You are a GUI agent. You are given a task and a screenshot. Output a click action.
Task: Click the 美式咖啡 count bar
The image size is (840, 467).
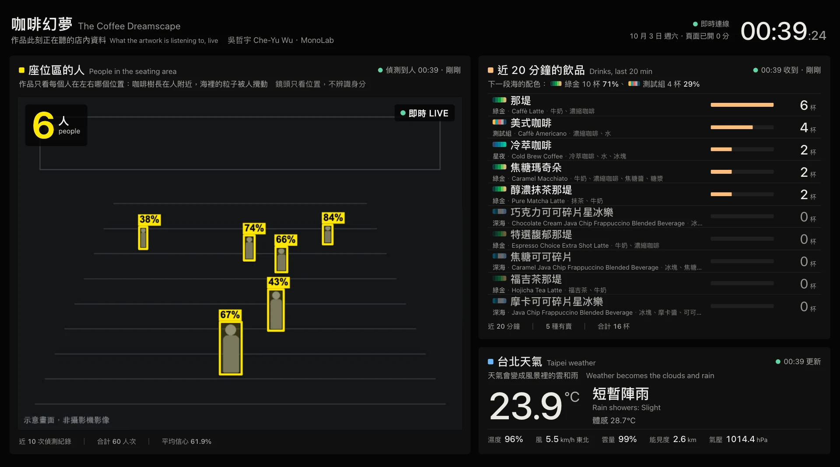(742, 127)
